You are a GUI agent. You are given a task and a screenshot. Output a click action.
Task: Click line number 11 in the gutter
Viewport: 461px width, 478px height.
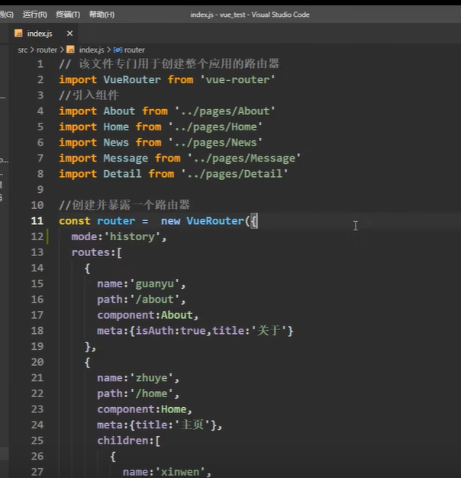click(x=37, y=221)
